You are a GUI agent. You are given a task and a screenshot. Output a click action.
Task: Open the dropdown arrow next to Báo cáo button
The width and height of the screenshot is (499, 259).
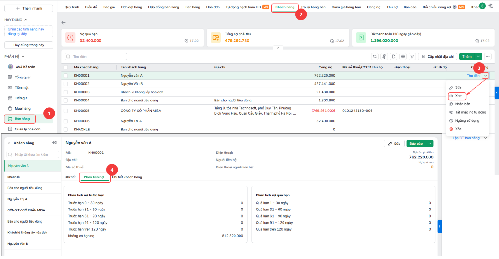coord(429,144)
